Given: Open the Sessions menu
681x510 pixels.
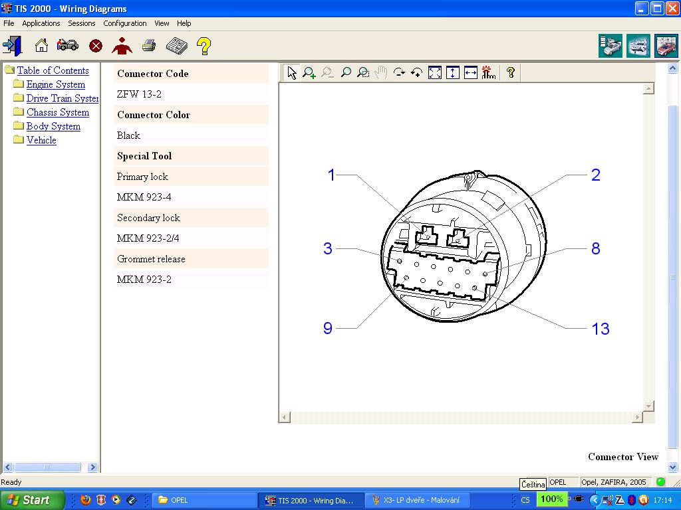Looking at the screenshot, I should [81, 23].
